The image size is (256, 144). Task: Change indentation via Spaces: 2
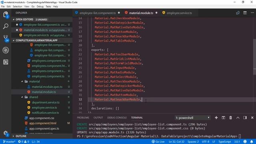tap(193, 142)
